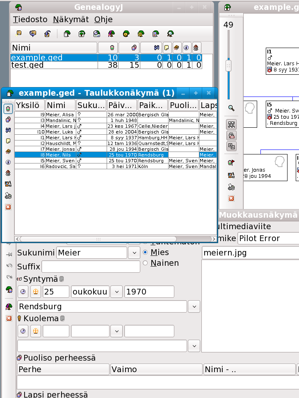Click the Suffix text field

click(x=91, y=267)
